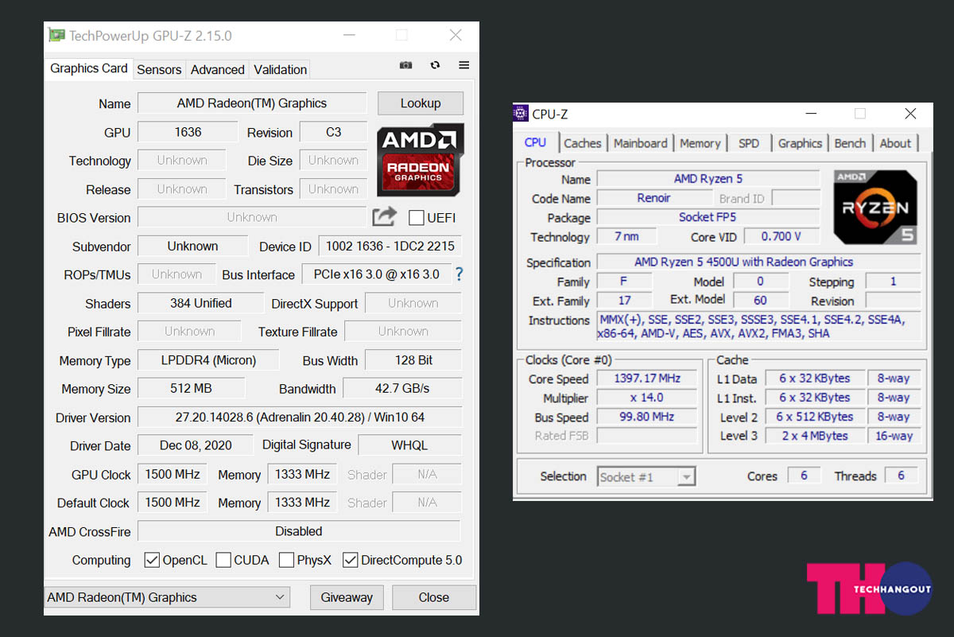Image resolution: width=954 pixels, height=637 pixels.
Task: Click the Code Name value "Renoir"
Action: point(654,198)
